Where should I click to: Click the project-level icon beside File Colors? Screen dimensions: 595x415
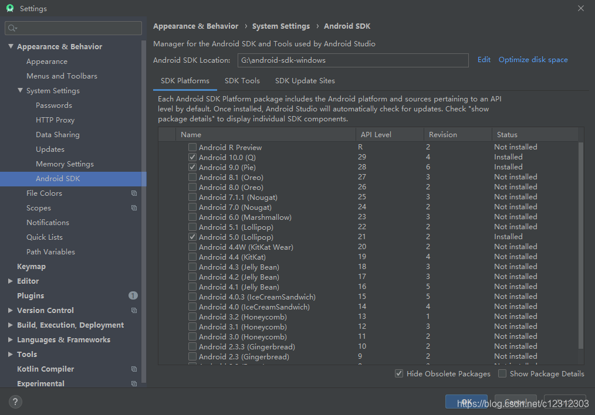[134, 193]
